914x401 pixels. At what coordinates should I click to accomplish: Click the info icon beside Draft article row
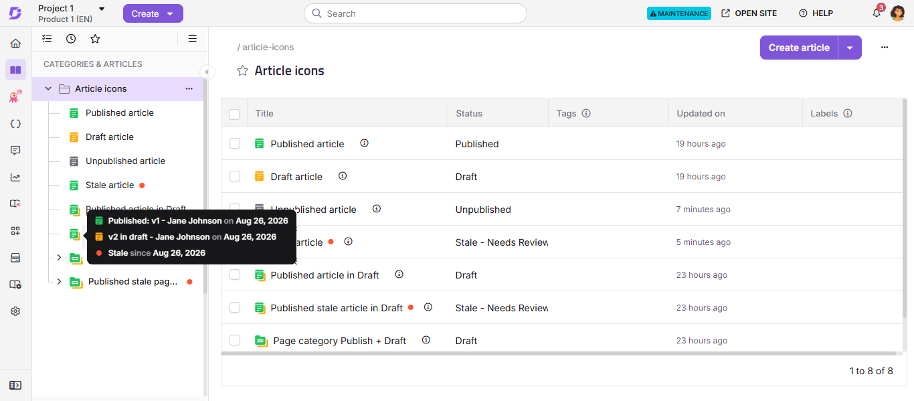pos(343,176)
